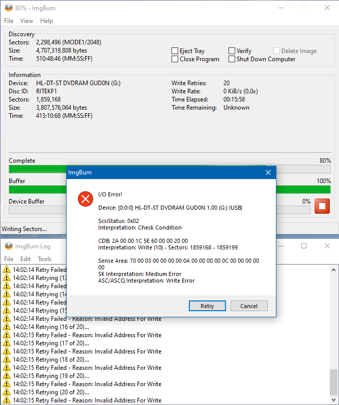Viewport: 339px width, 405px height.
Task: Click the Time Remaining value 'Unknown'
Action: pos(236,108)
